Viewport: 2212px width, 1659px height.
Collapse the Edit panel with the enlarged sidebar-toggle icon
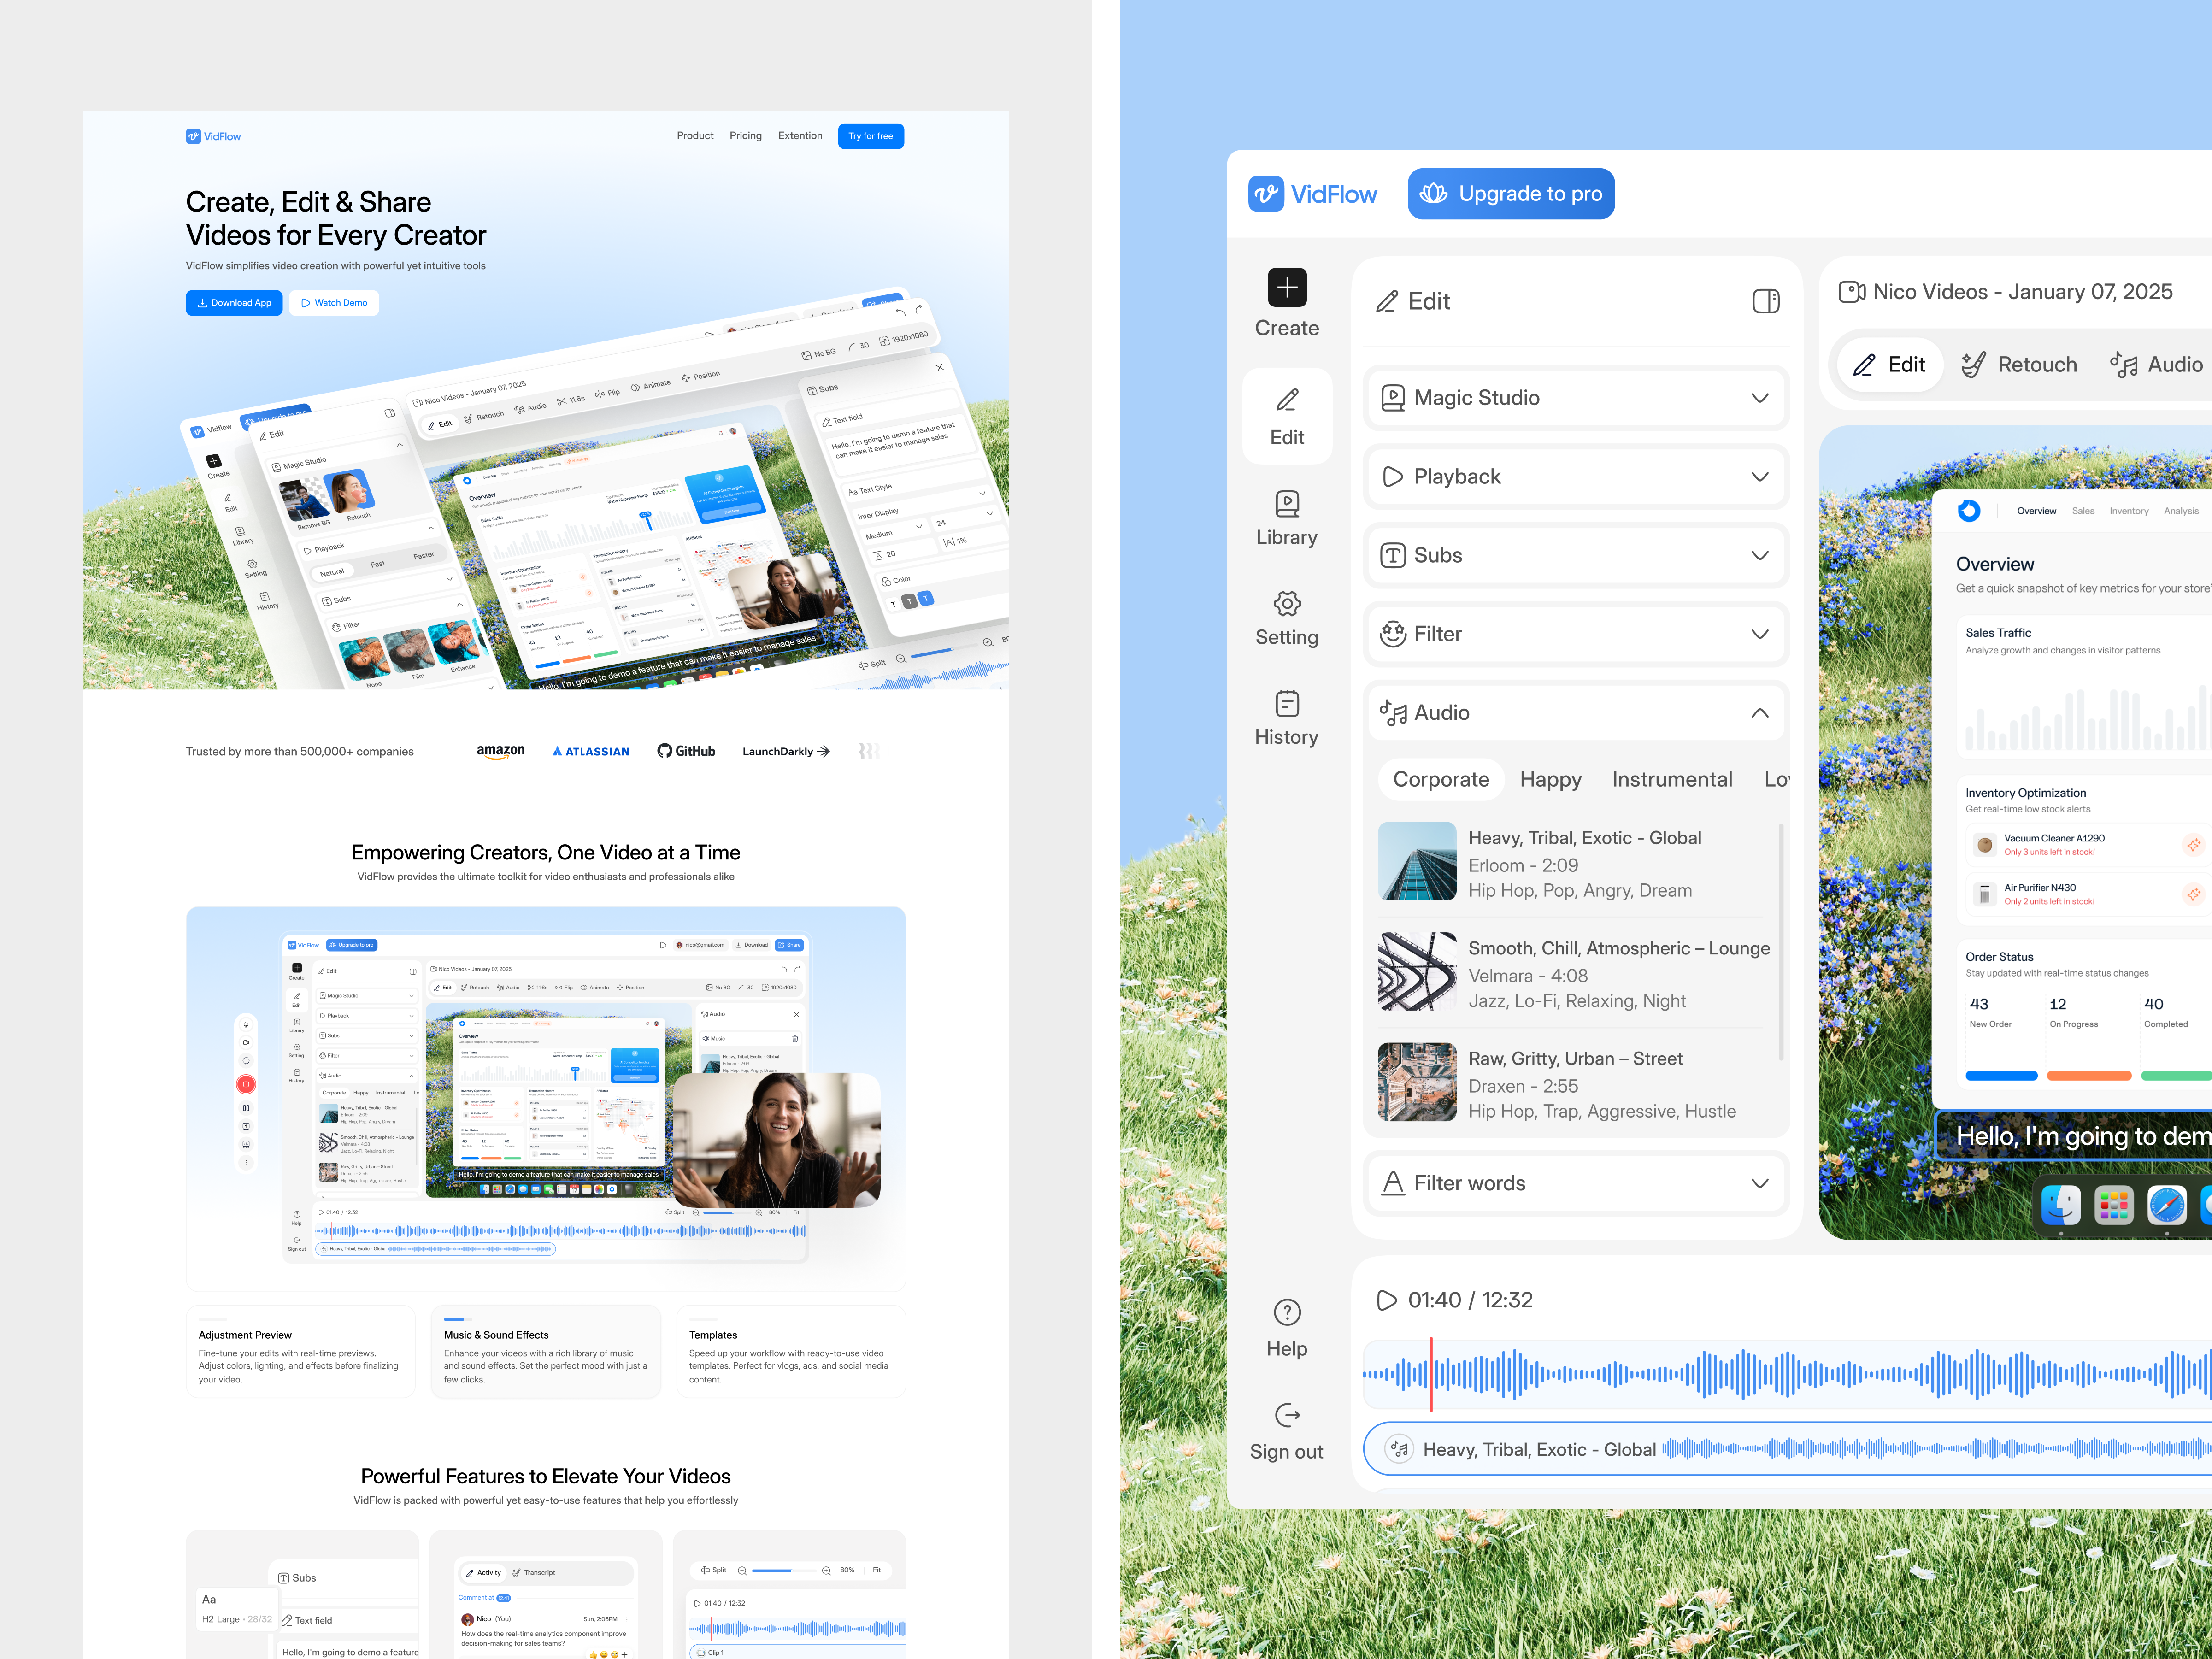tap(1766, 301)
